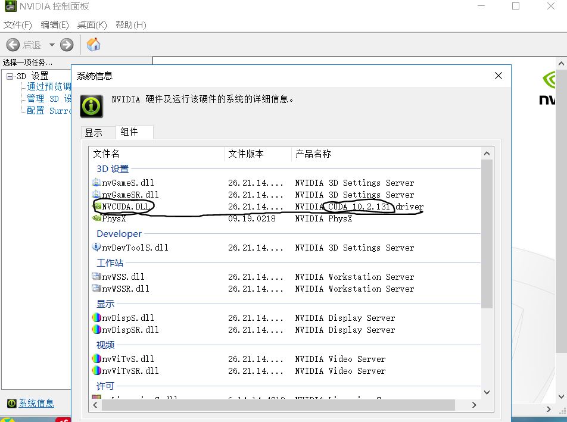The width and height of the screenshot is (567, 422).
Task: Select the nvViTvS.dll video icon
Action: tap(96, 359)
